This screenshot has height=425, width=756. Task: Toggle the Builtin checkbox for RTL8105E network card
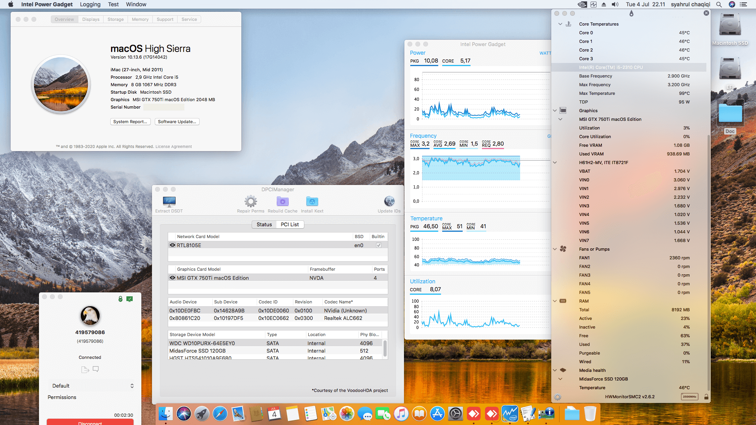point(378,245)
